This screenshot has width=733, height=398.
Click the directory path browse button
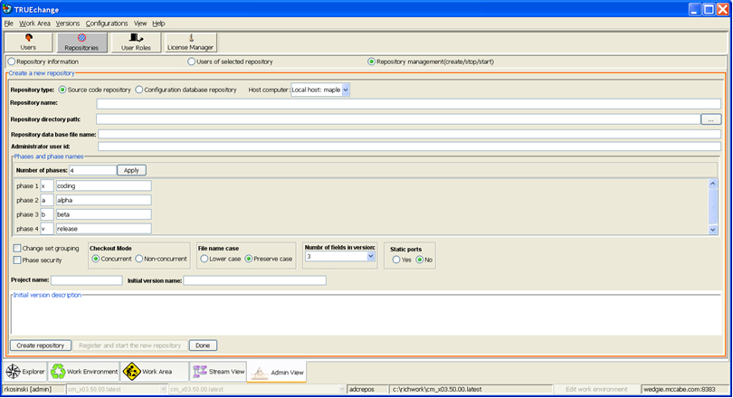pyautogui.click(x=710, y=119)
